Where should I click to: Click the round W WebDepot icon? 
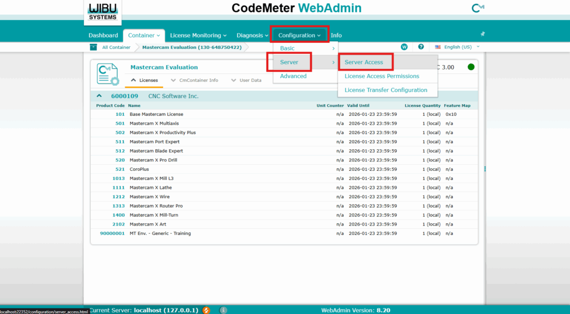404,47
